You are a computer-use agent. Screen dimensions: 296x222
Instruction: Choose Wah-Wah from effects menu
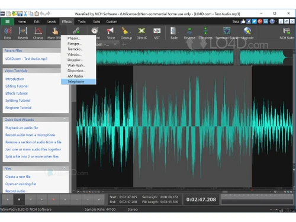tap(79, 65)
